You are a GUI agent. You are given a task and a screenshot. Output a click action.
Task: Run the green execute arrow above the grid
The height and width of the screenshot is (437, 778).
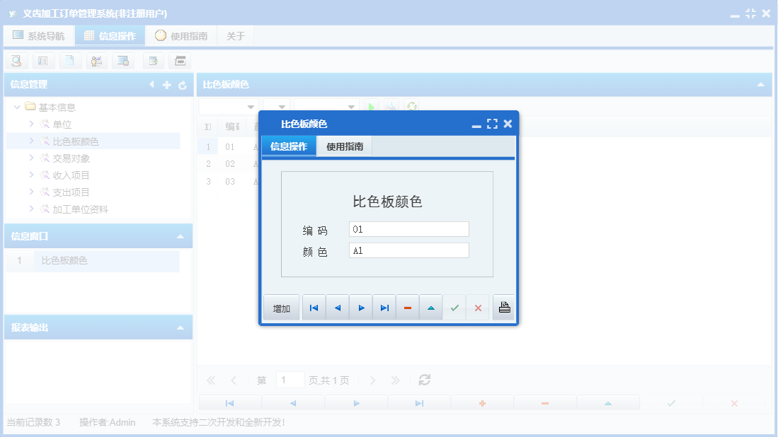(372, 106)
